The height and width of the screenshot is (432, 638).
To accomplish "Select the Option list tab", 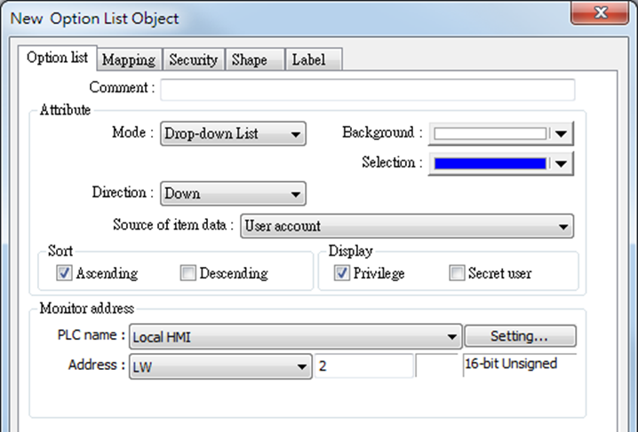I will point(58,58).
